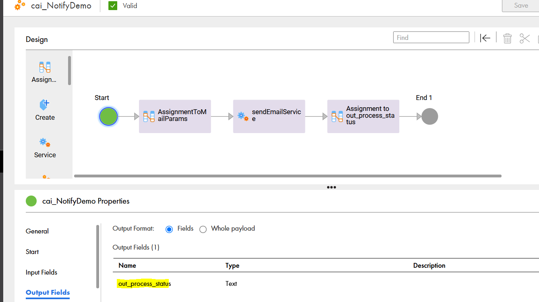Screen dimensions: 539x302
Task: Choose the Fields output format radio
Action: (169, 229)
